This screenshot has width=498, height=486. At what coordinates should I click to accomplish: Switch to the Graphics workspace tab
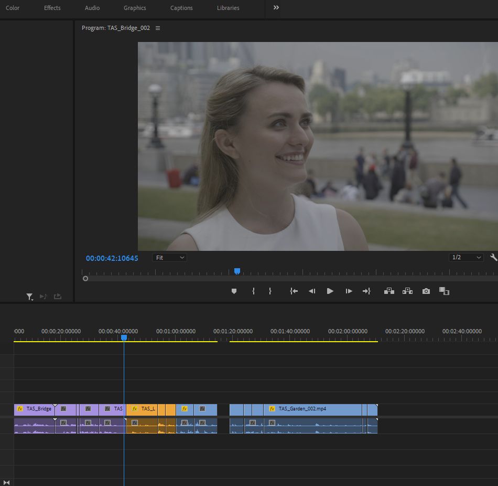[x=135, y=8]
